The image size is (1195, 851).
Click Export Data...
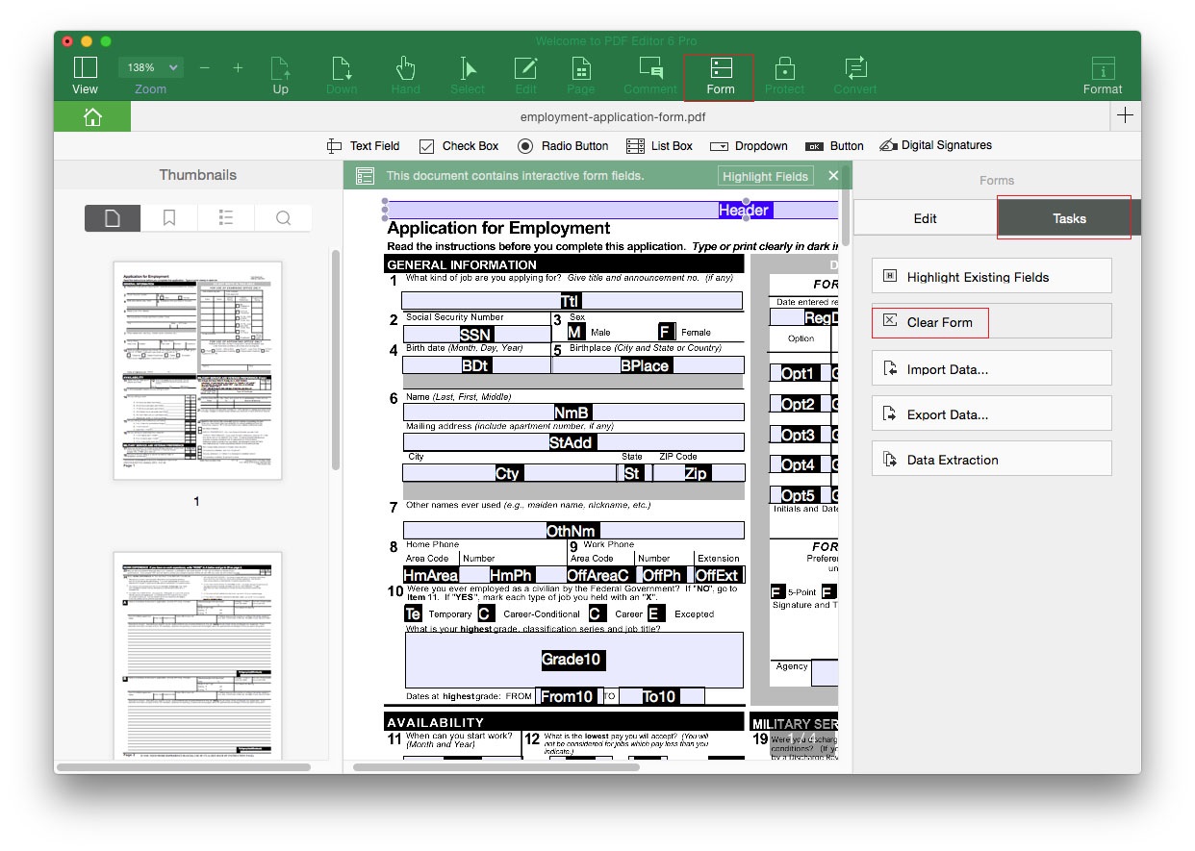tap(992, 413)
